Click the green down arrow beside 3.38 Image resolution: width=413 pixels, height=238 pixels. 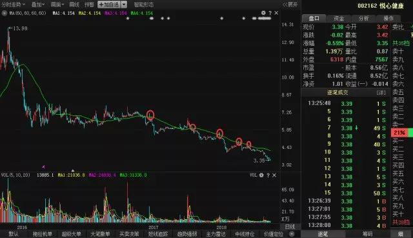356,128
